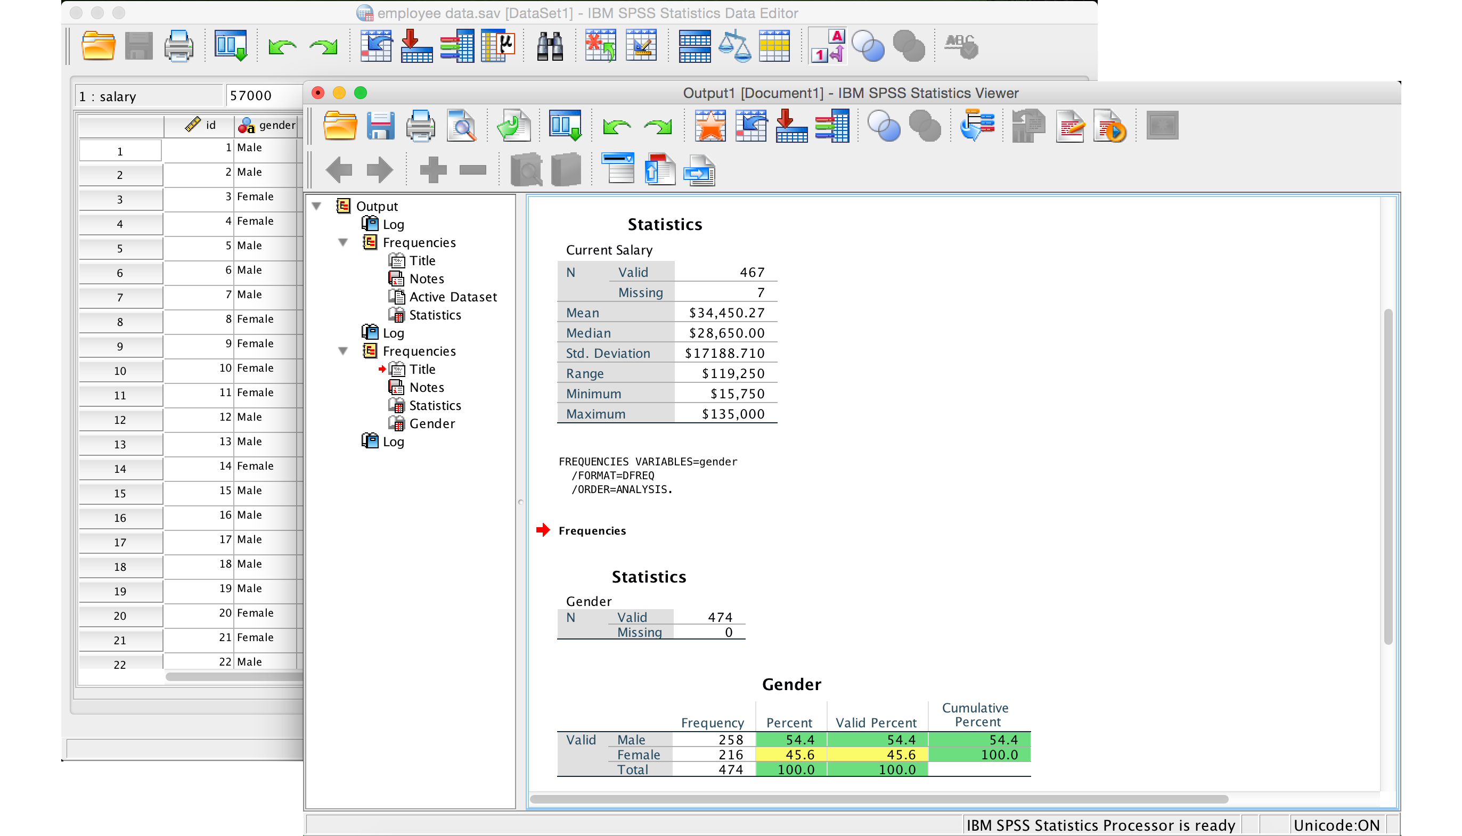
Task: Select Active Dataset item in outline
Action: click(x=453, y=297)
